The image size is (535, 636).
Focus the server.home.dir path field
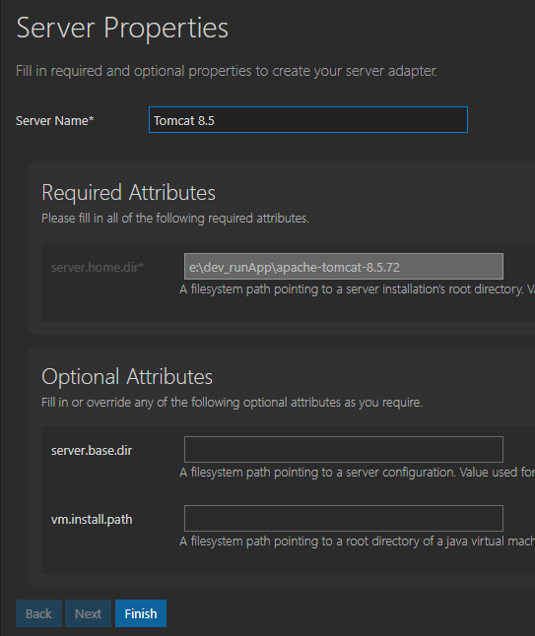click(344, 267)
